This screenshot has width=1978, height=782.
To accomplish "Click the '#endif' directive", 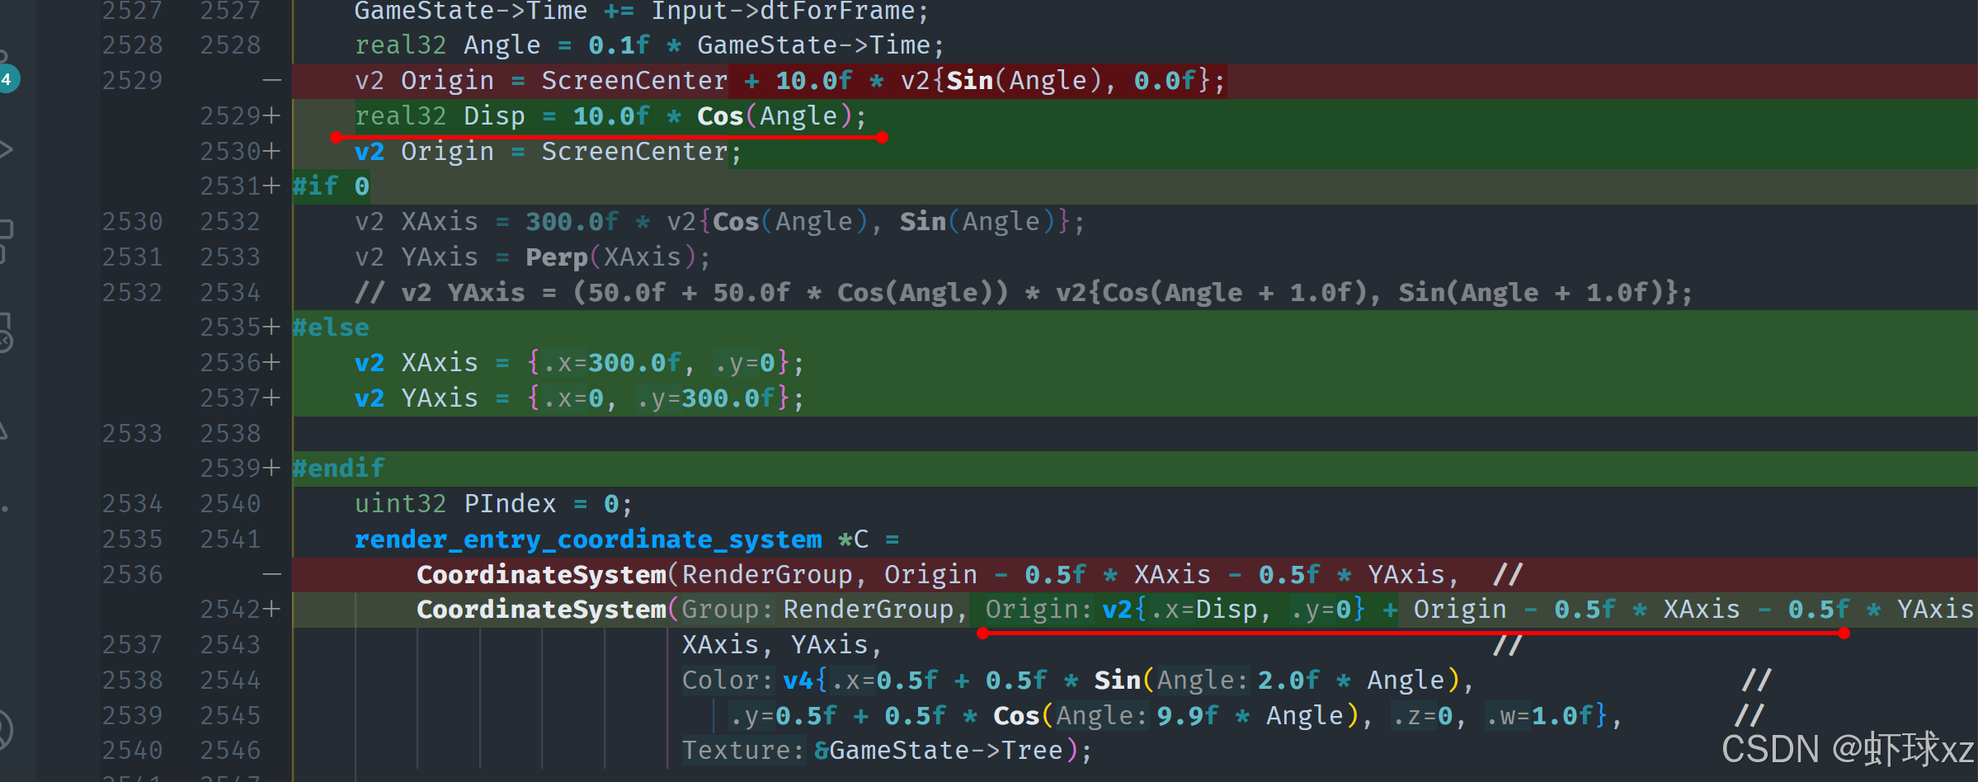I will [x=339, y=469].
